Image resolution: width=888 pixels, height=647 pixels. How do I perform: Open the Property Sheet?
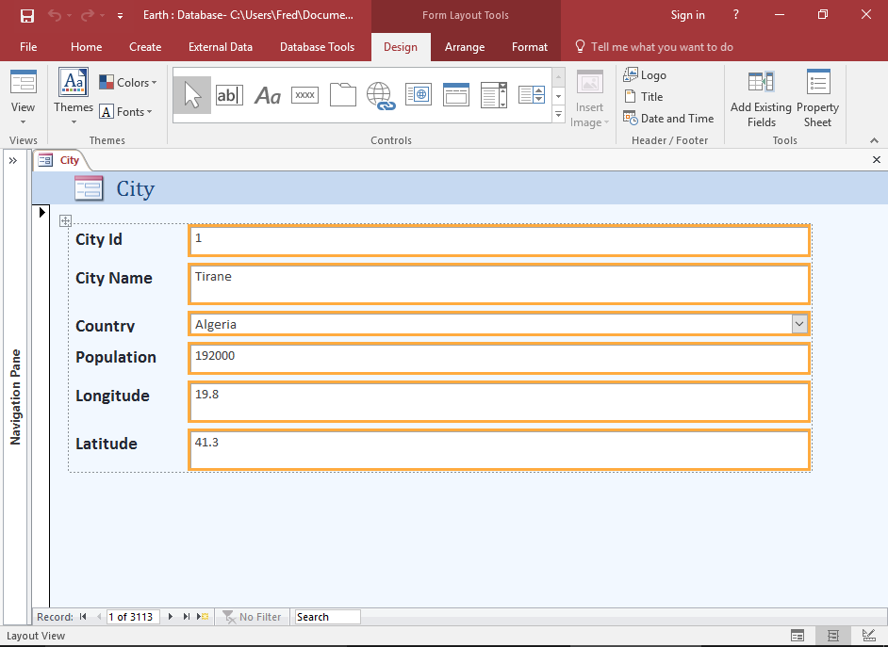(817, 98)
